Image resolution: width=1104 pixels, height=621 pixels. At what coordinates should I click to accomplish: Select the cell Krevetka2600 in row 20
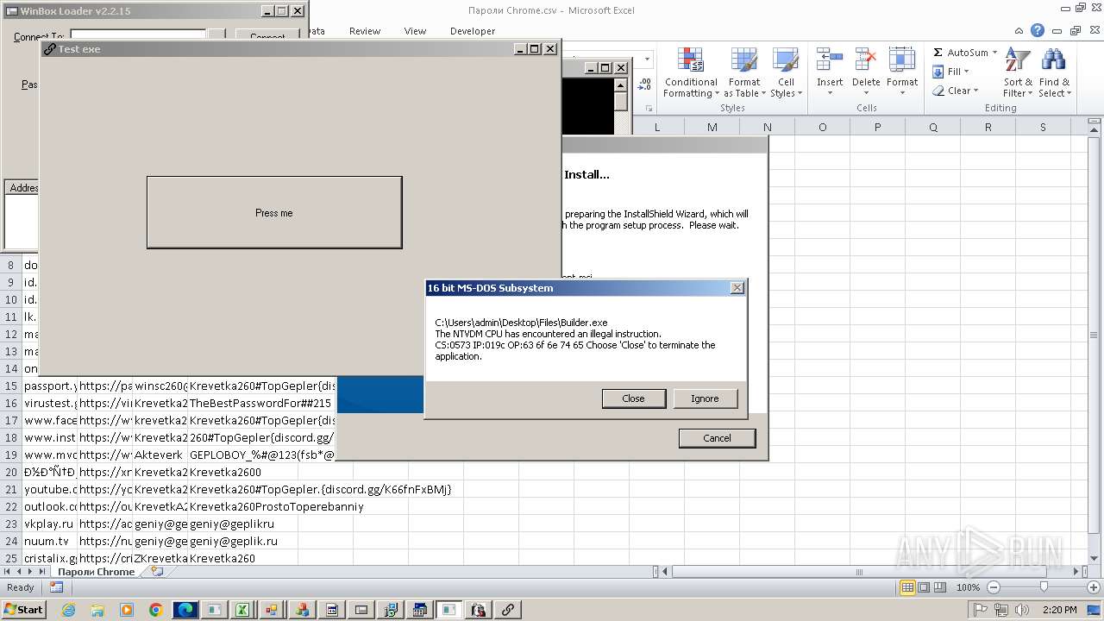(x=225, y=472)
